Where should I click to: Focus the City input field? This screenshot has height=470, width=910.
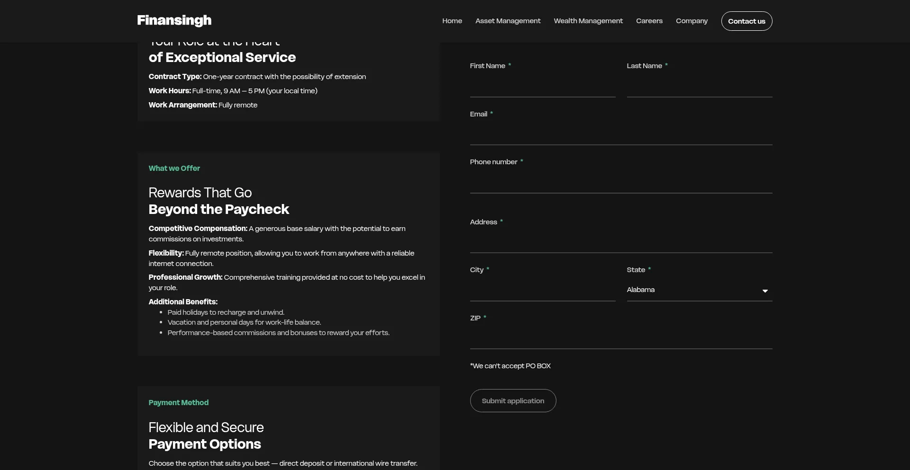pyautogui.click(x=542, y=291)
